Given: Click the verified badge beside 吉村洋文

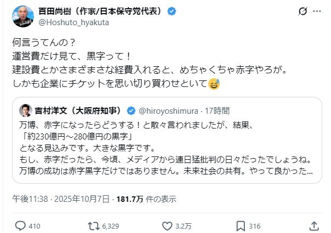Looking at the screenshot, I should click(x=132, y=110).
